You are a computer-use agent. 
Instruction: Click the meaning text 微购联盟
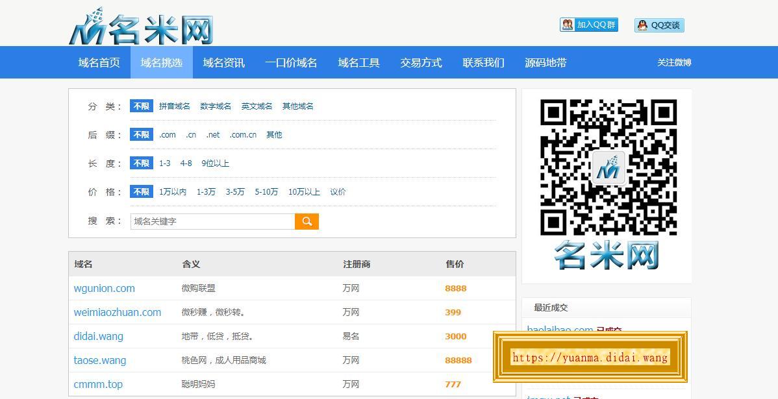199,289
